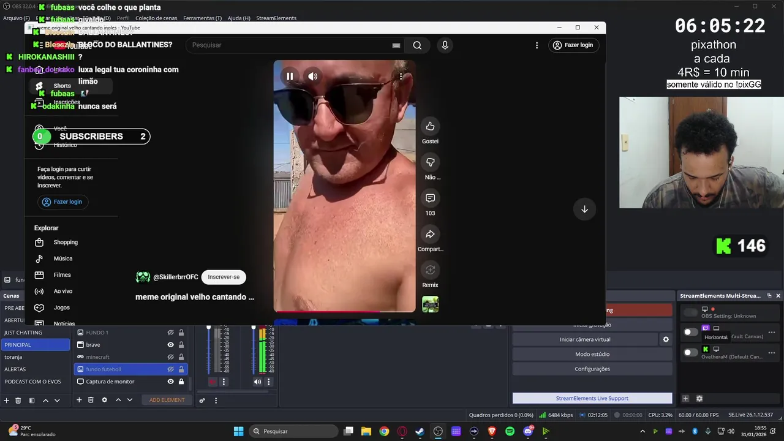Toggle visibility of FUNDO 1 source

click(171, 333)
